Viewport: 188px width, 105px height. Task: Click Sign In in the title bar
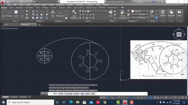140,2
